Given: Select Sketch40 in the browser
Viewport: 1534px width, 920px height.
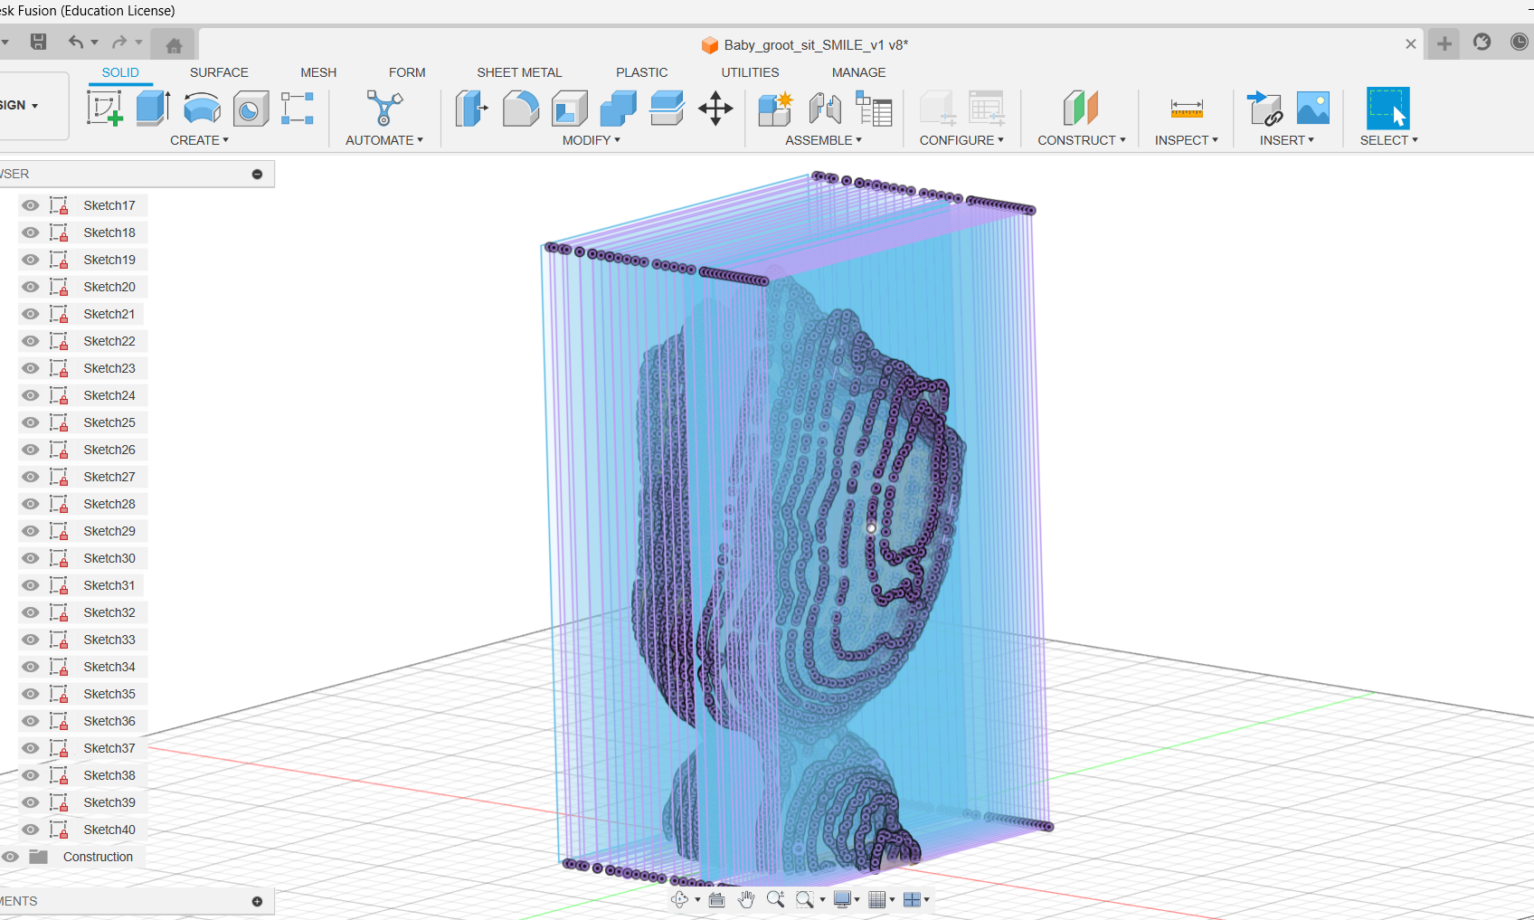Looking at the screenshot, I should (x=109, y=830).
